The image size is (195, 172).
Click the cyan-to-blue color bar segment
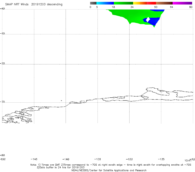pos(105,3)
